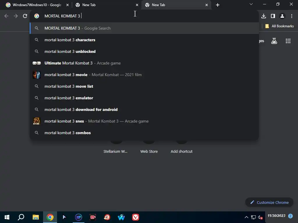298x223 pixels.
Task: Show hidden system tray icons
Action: click(x=246, y=217)
